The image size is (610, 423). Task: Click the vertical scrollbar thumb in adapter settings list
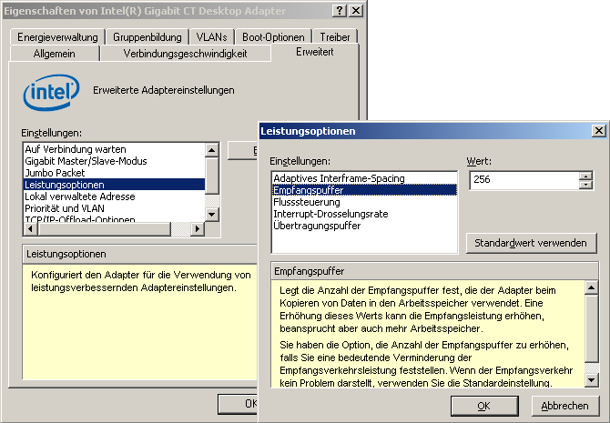[x=211, y=176]
